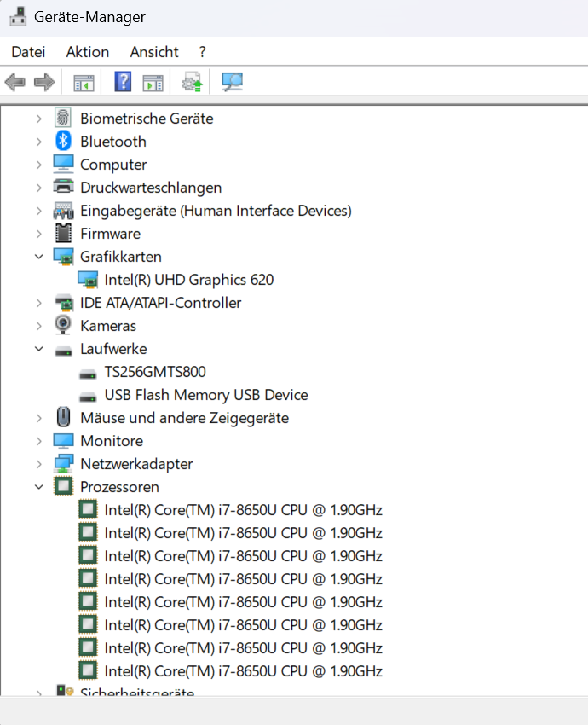Click the Prozessoren category icon
588x725 pixels.
[63, 486]
